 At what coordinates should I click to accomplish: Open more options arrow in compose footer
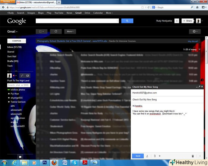(200, 156)
